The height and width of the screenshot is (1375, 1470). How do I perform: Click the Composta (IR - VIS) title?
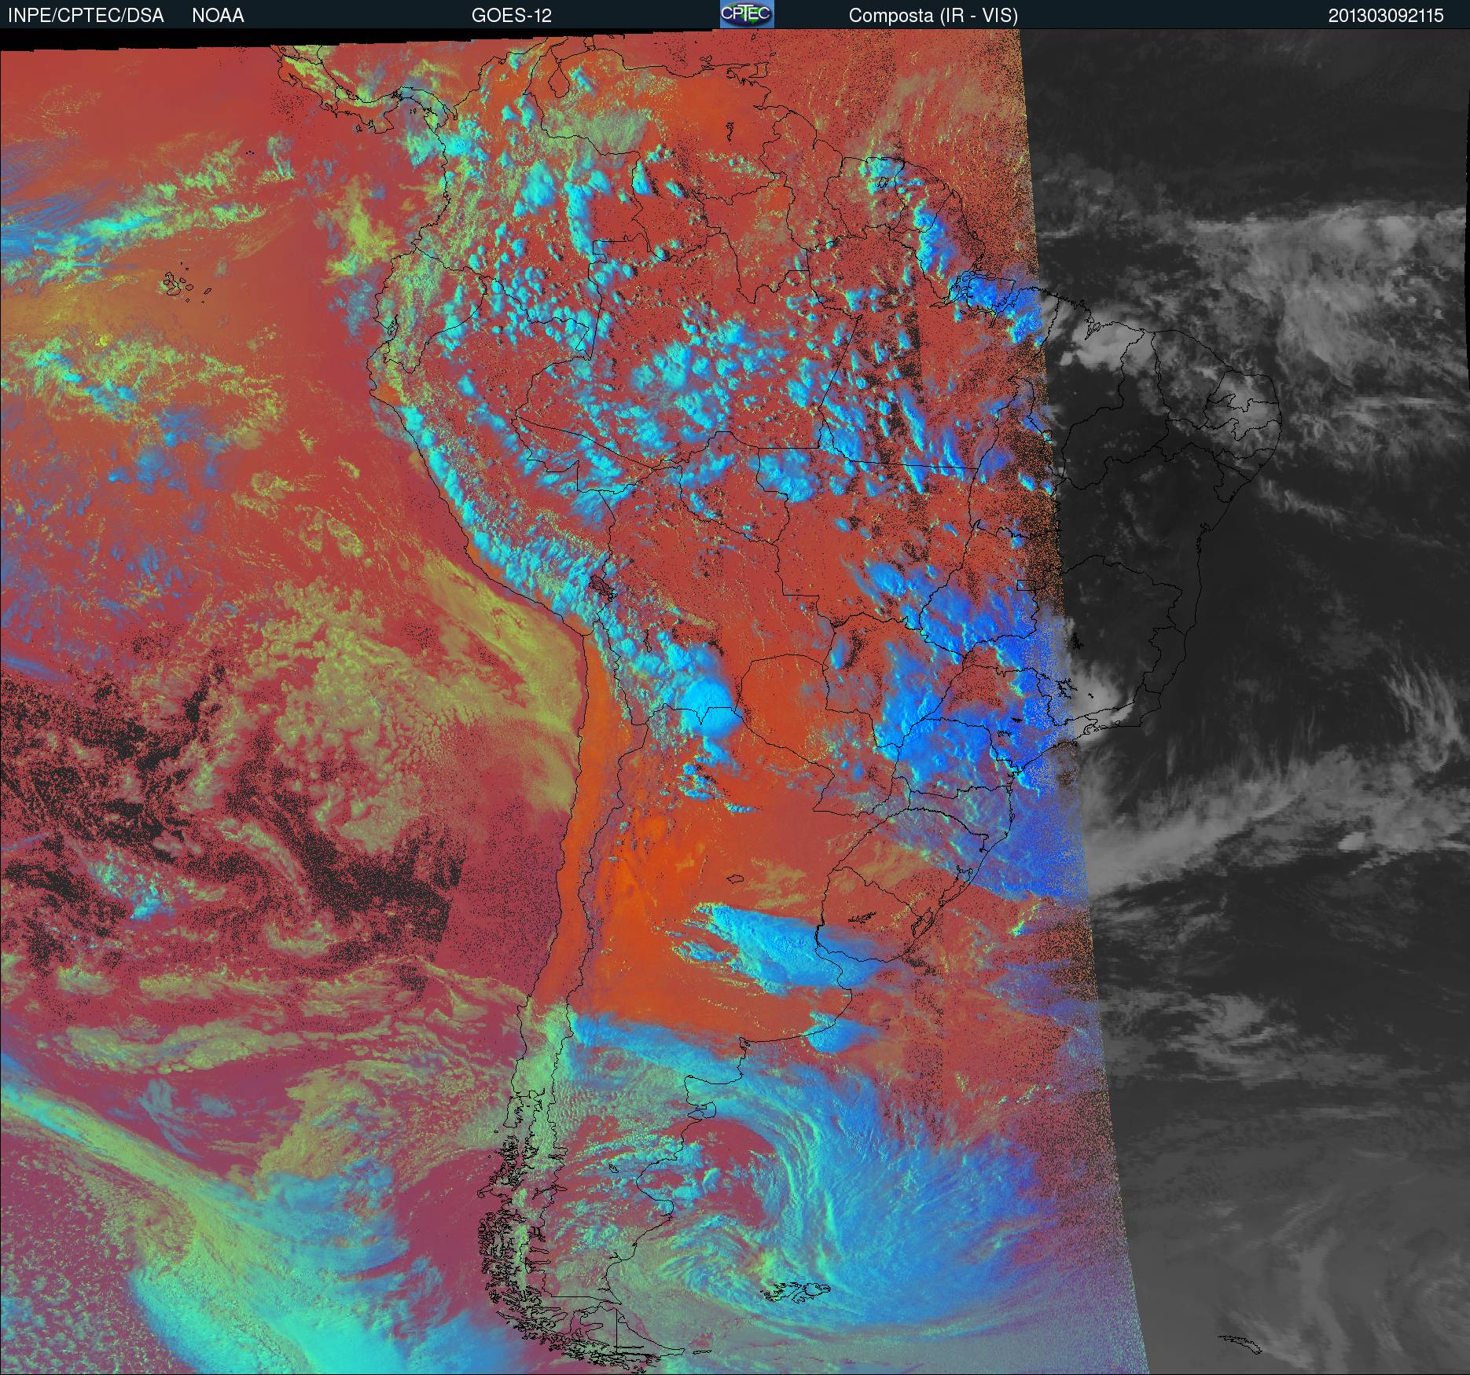933,16
